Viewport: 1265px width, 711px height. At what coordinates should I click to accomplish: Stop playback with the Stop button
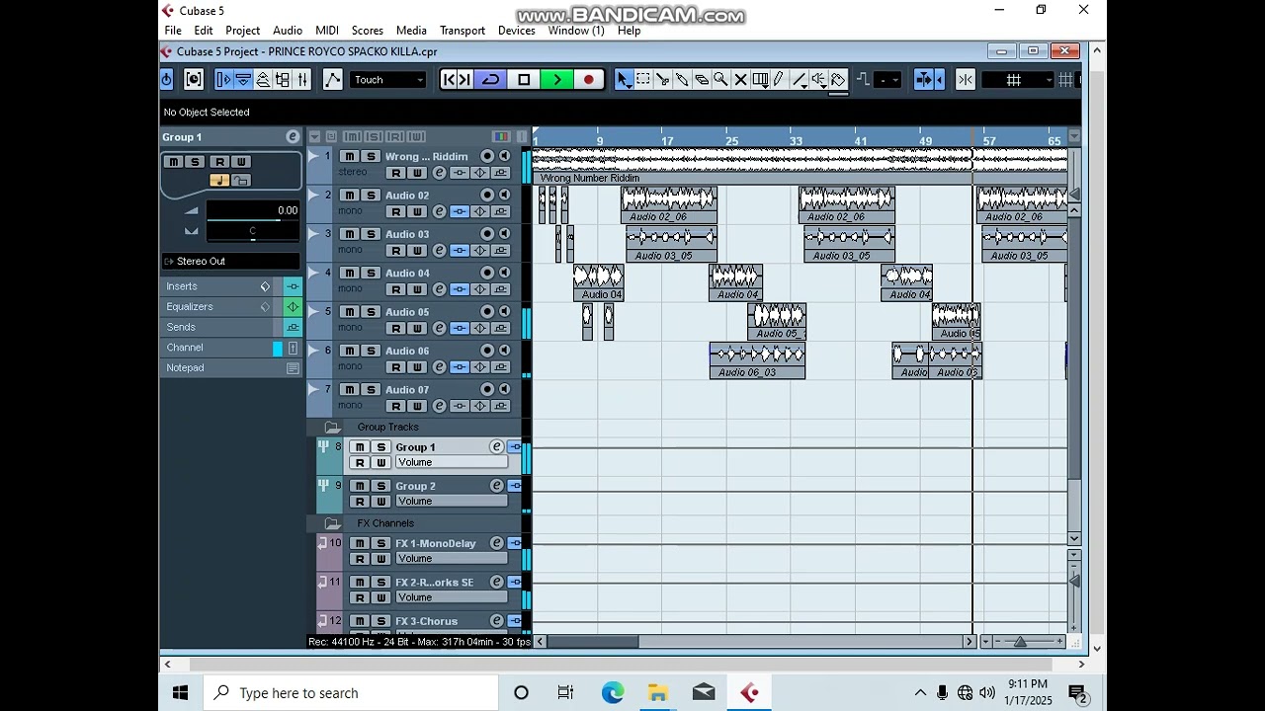(524, 80)
